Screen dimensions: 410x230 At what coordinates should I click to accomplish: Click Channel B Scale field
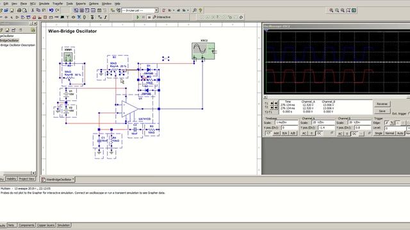359,122
